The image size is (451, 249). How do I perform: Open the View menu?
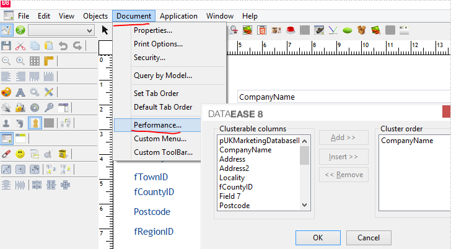(x=66, y=16)
